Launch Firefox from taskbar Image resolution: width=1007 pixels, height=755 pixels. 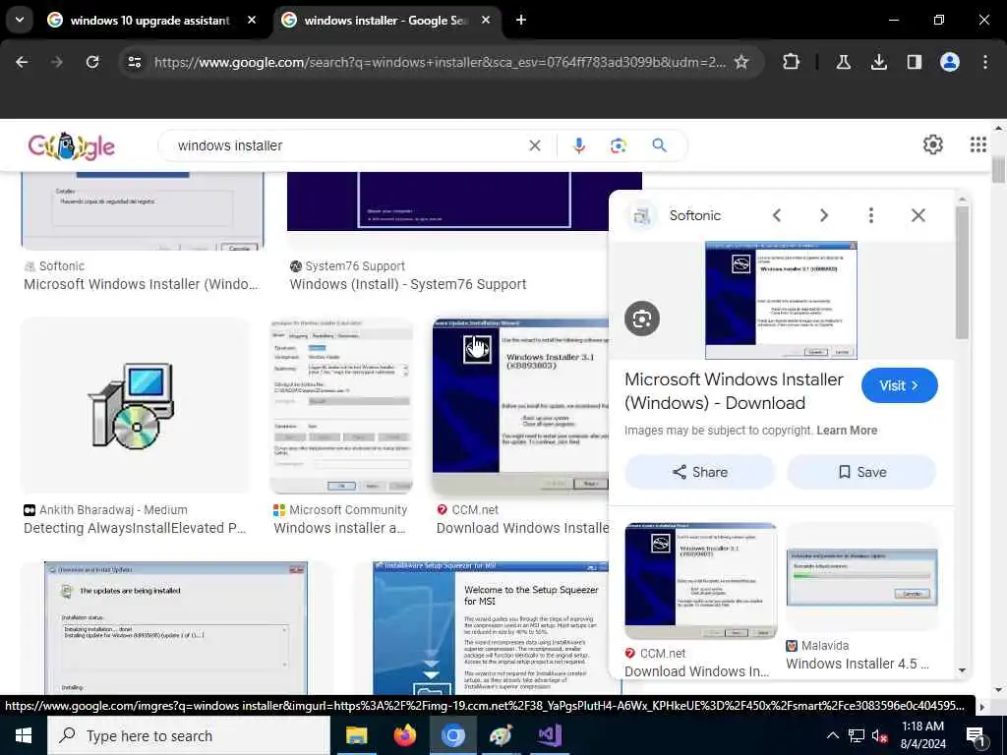point(404,735)
